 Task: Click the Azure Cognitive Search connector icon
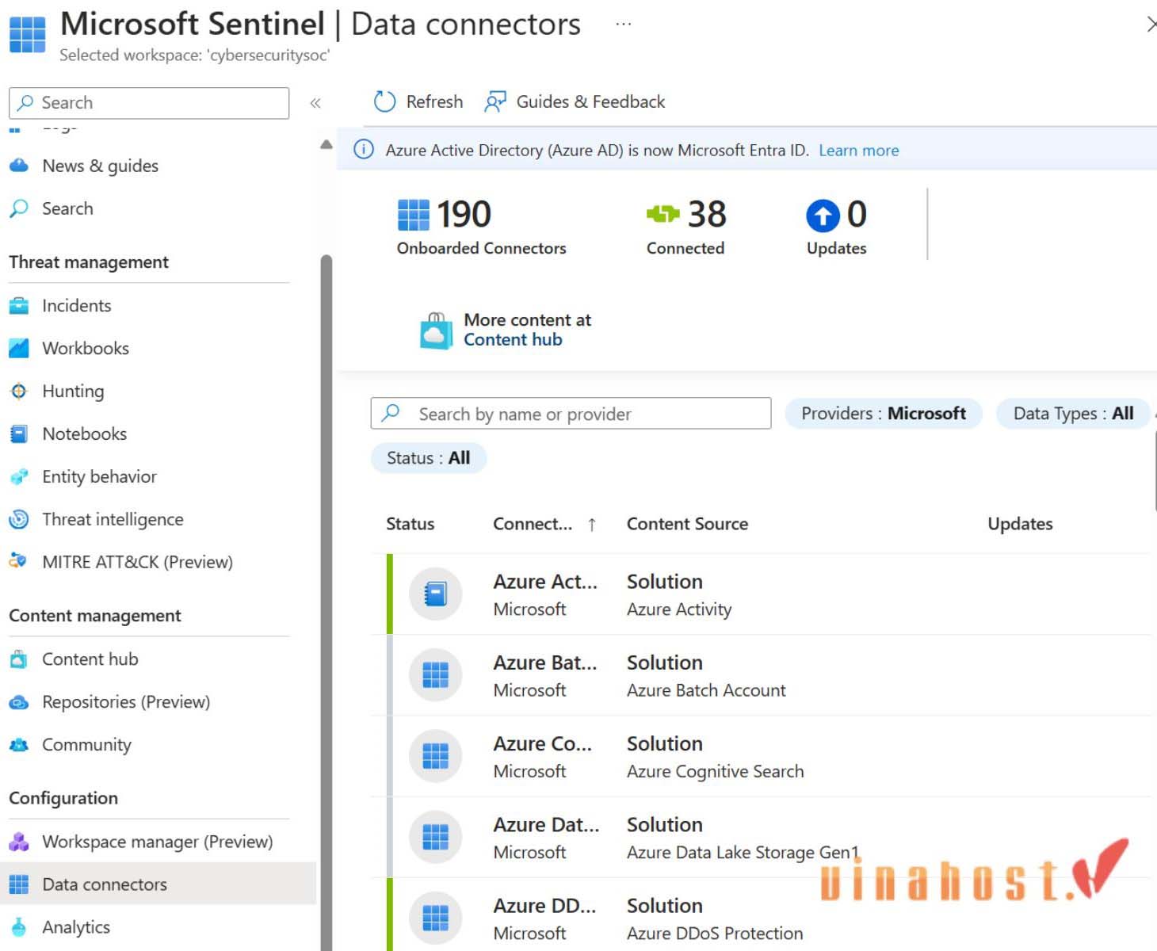tap(436, 756)
